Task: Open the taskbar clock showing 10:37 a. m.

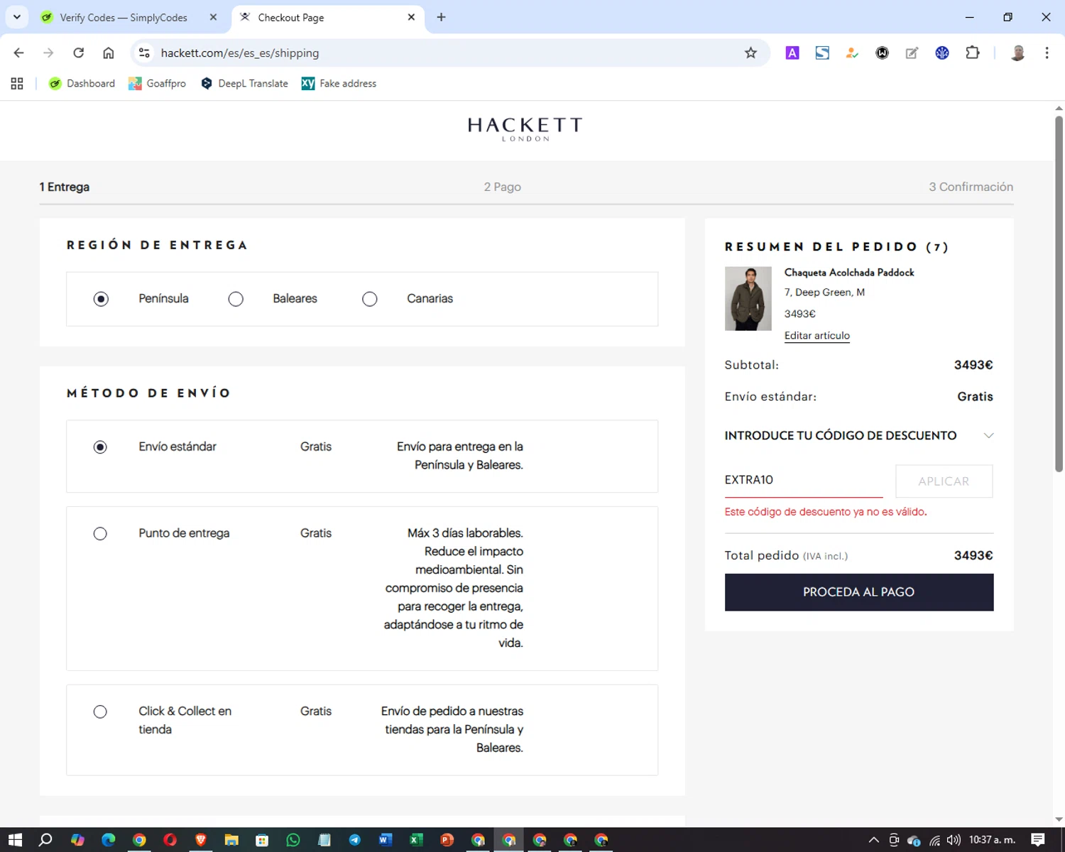Action: click(x=992, y=840)
